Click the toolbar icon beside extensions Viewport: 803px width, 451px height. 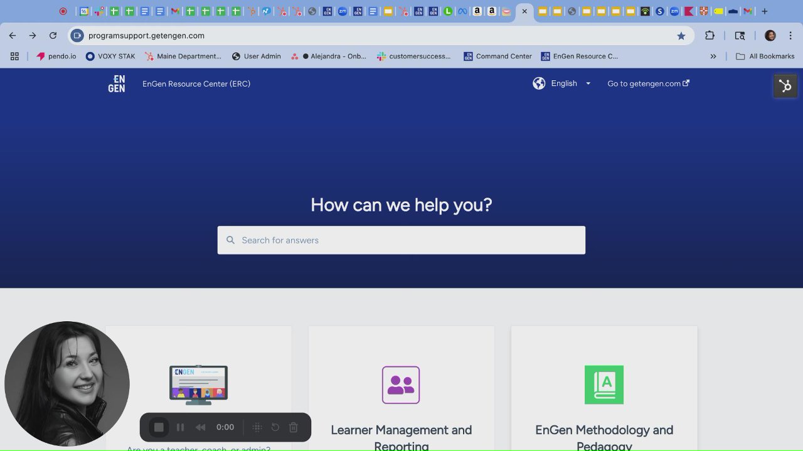[x=740, y=36]
